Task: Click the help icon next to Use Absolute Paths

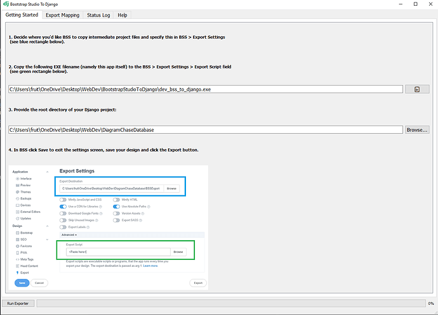Action: point(149,207)
